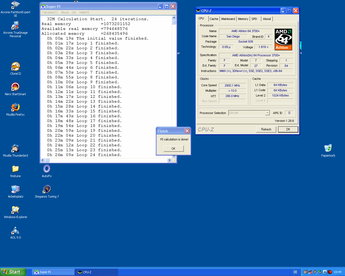345x276 pixels.
Task: Click the Refresh button in CPU-Z
Action: tap(266, 129)
